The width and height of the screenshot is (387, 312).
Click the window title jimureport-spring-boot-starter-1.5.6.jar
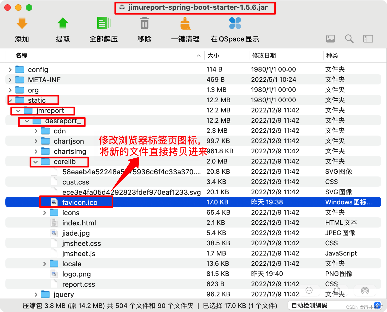click(198, 7)
